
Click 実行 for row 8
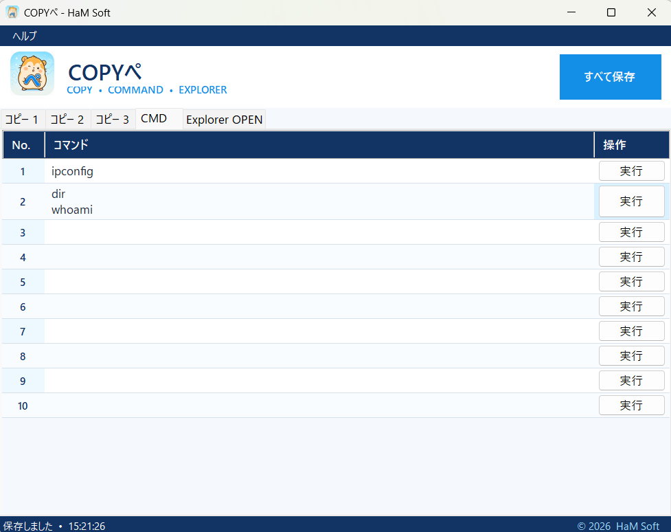click(631, 356)
